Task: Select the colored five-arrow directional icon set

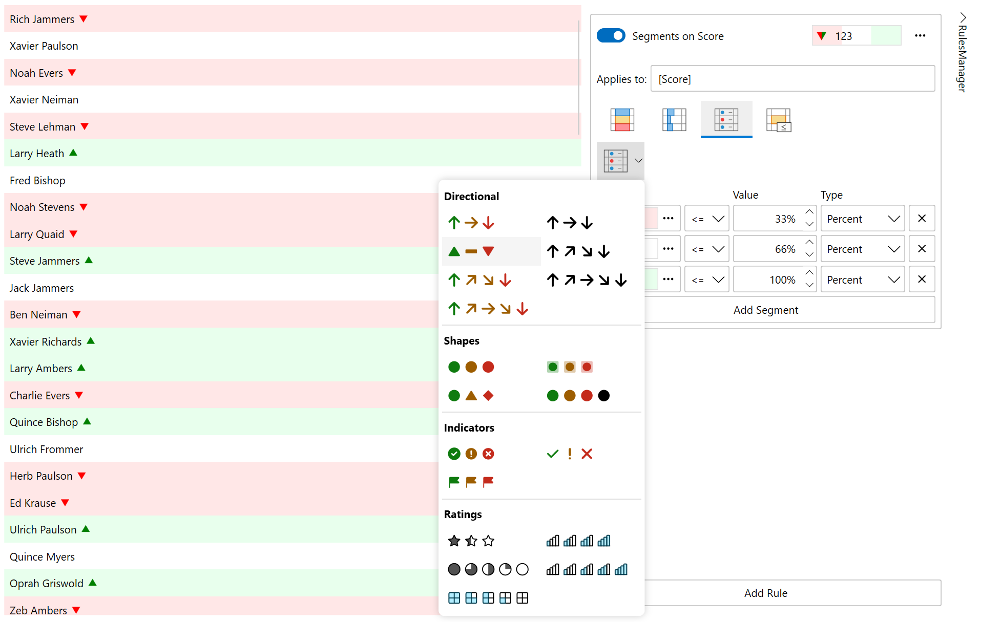Action: tap(488, 309)
